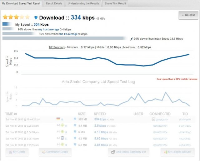Screen dimensions: 200x161
Task: Click the My Speed blue progress bar
Action: (7, 24)
